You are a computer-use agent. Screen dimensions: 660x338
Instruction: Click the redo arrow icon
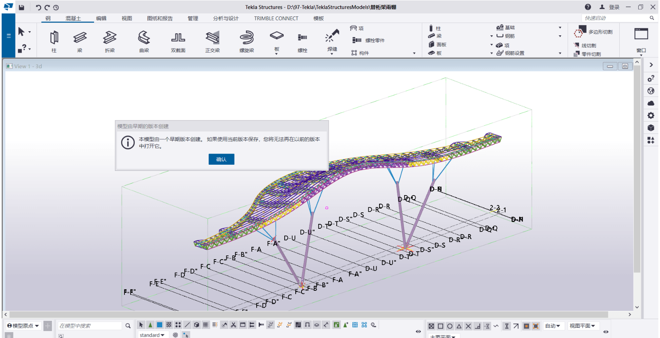[47, 7]
